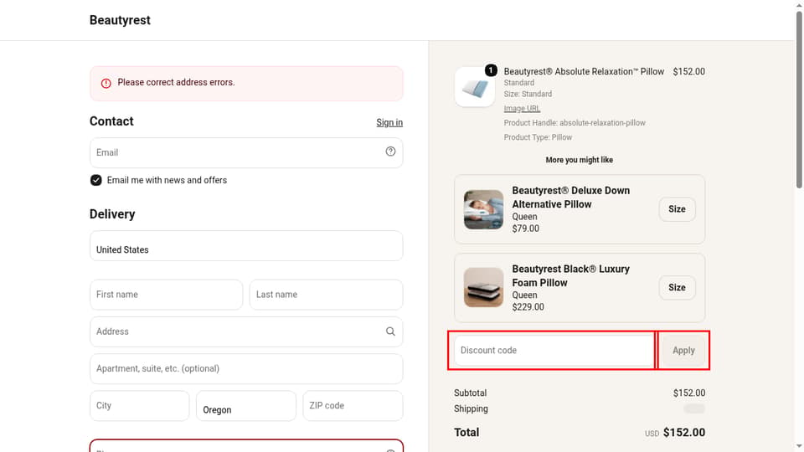Click the 'Product Handle: absolute-relaxation-pillow' text
The image size is (804, 452).
point(575,122)
